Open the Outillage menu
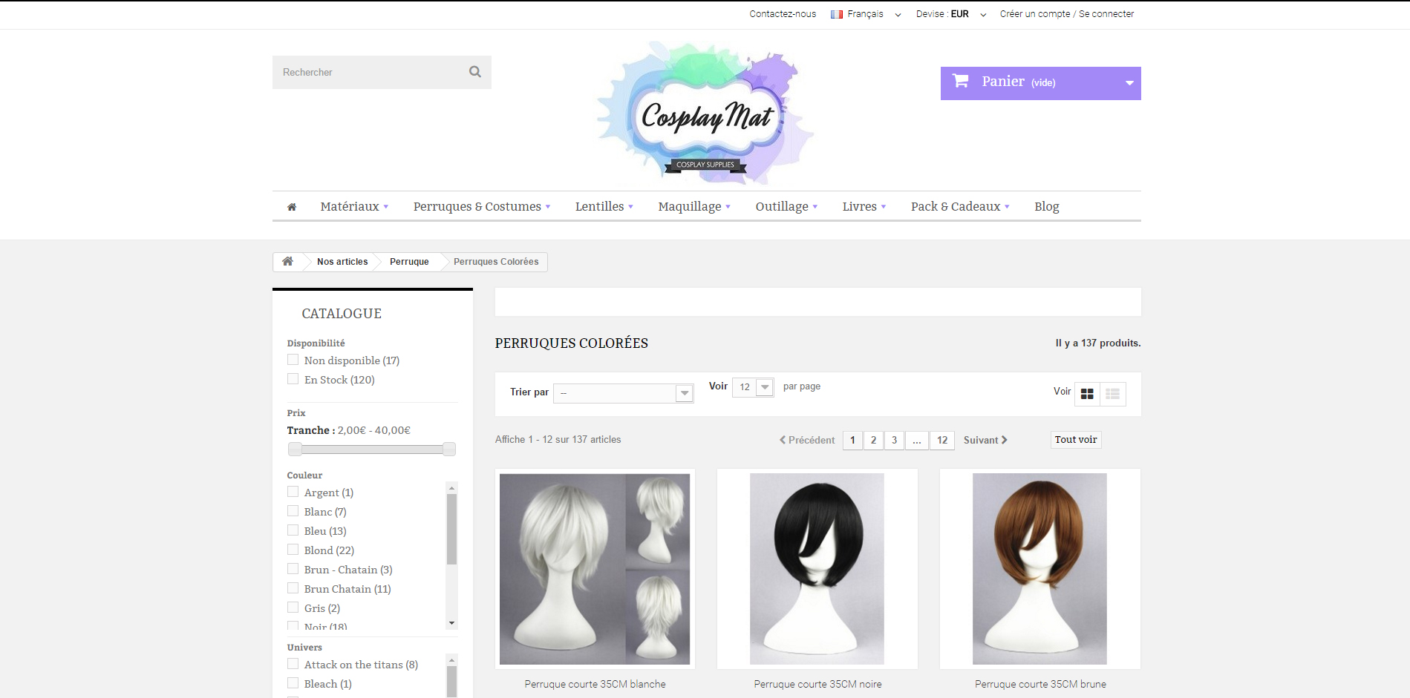The height and width of the screenshot is (698, 1410). point(786,206)
